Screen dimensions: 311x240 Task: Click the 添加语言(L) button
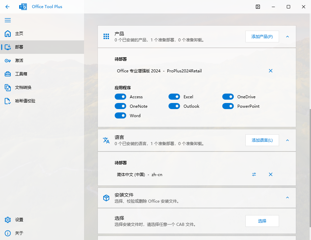point(262,140)
